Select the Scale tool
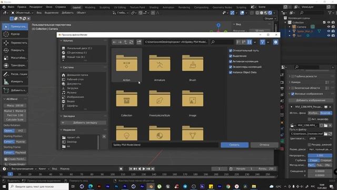337x190 pixels. (15, 58)
